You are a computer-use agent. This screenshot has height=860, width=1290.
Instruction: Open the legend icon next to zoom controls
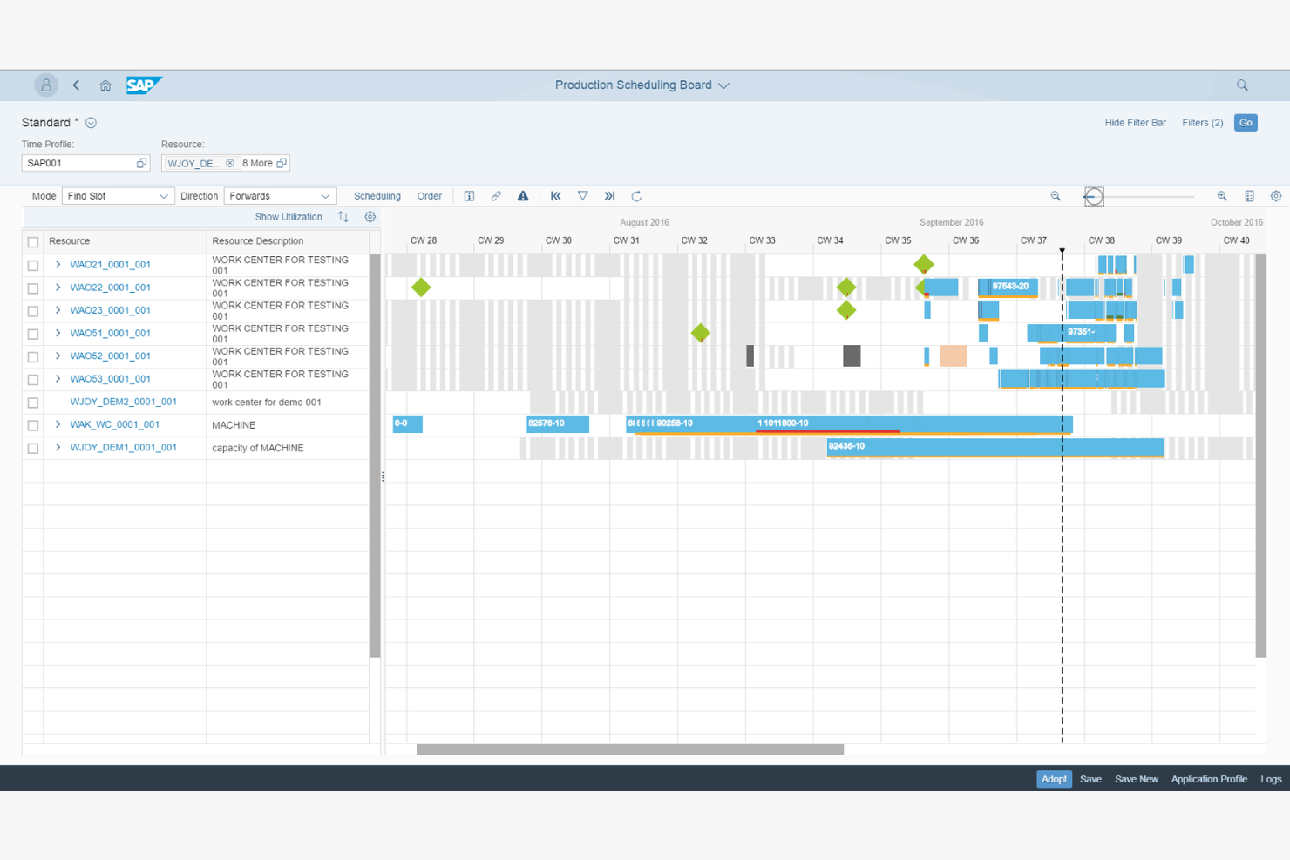tap(1250, 195)
